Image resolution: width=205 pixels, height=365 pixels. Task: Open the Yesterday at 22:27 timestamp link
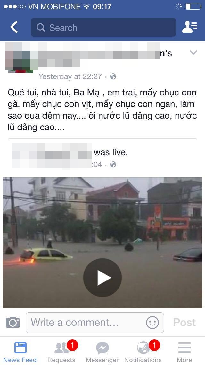70,76
